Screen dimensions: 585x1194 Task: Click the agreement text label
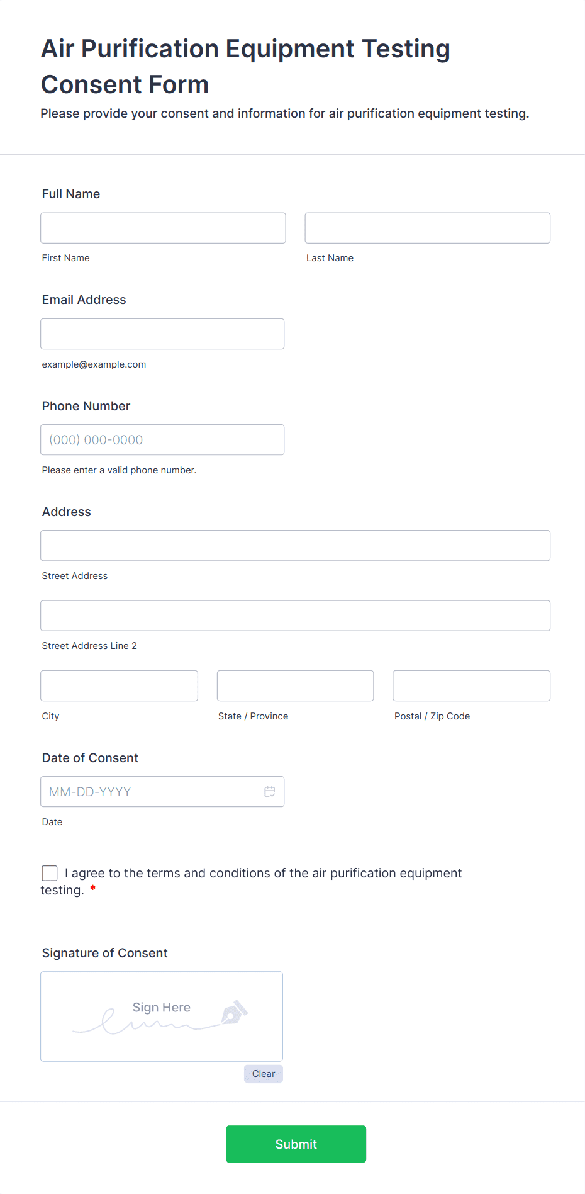coord(264,874)
